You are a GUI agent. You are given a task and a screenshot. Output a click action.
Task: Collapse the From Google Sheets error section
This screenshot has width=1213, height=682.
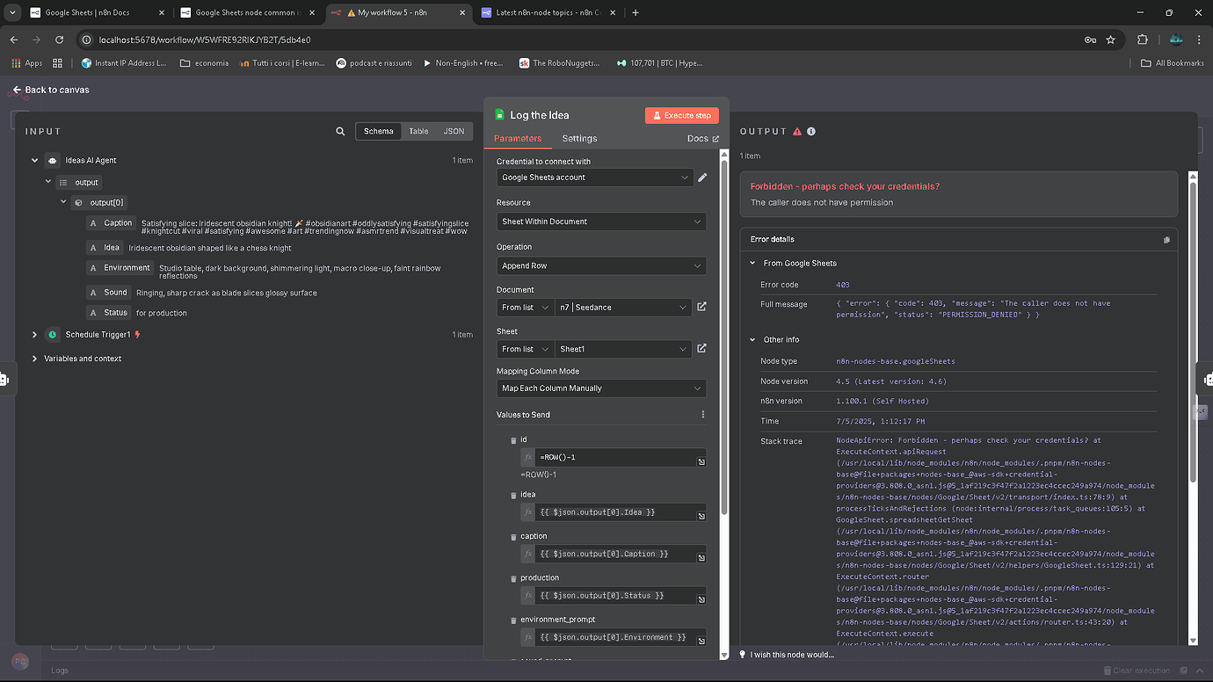click(x=752, y=263)
